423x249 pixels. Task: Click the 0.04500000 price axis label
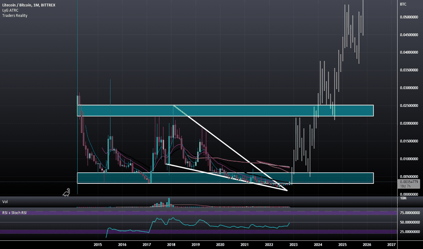409,35
